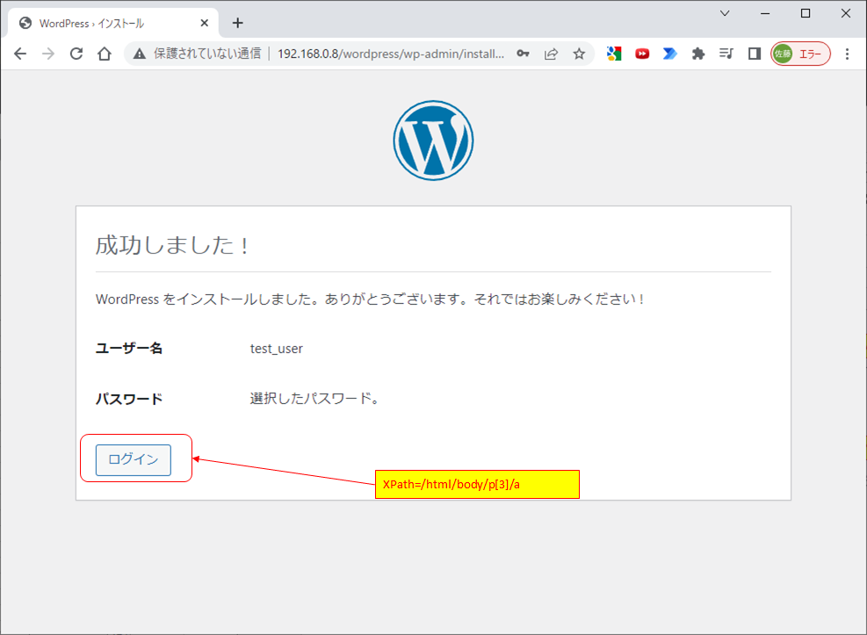
Task: Click the browser forward arrow
Action: click(48, 54)
